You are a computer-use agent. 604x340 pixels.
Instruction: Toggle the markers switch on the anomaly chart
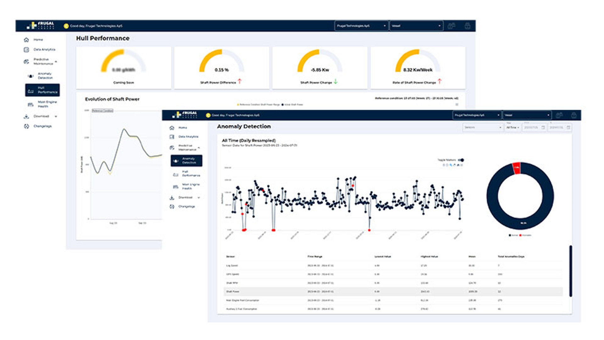pyautogui.click(x=461, y=160)
